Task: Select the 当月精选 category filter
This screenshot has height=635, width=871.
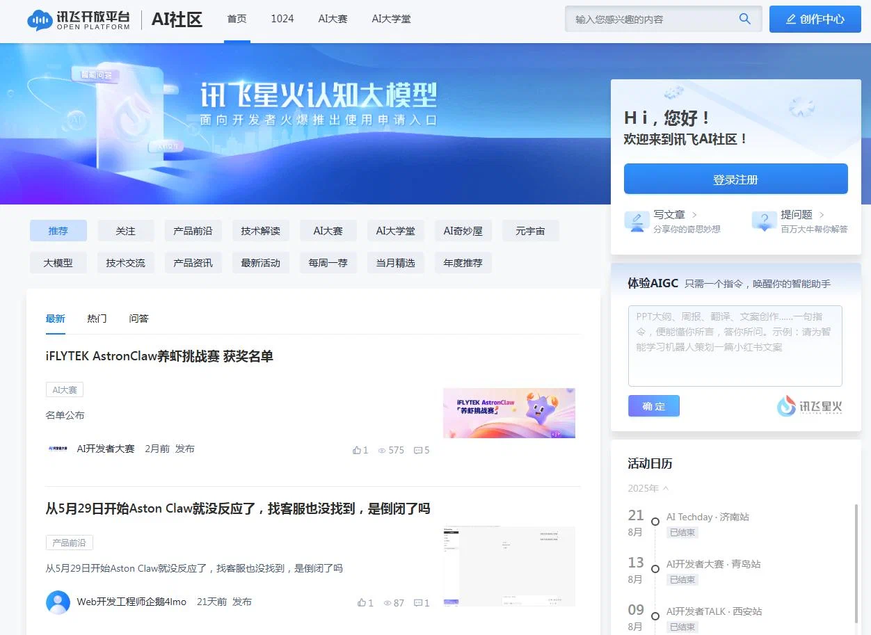Action: click(x=396, y=263)
